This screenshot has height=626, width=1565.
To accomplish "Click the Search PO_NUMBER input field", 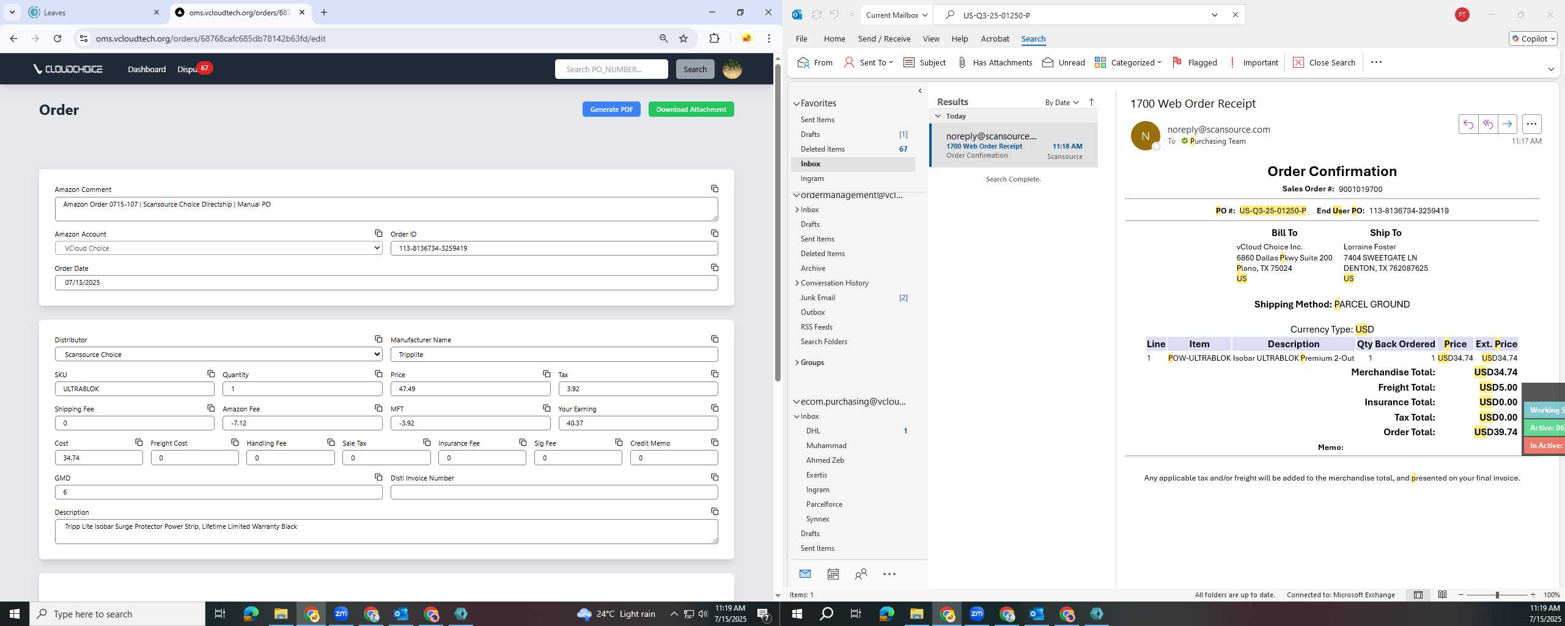I will 611,69.
